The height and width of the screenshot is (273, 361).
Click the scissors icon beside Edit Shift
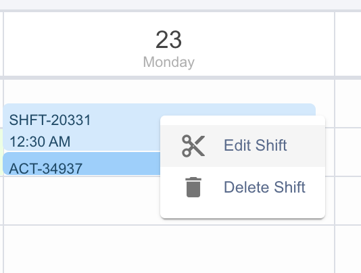[x=193, y=146]
